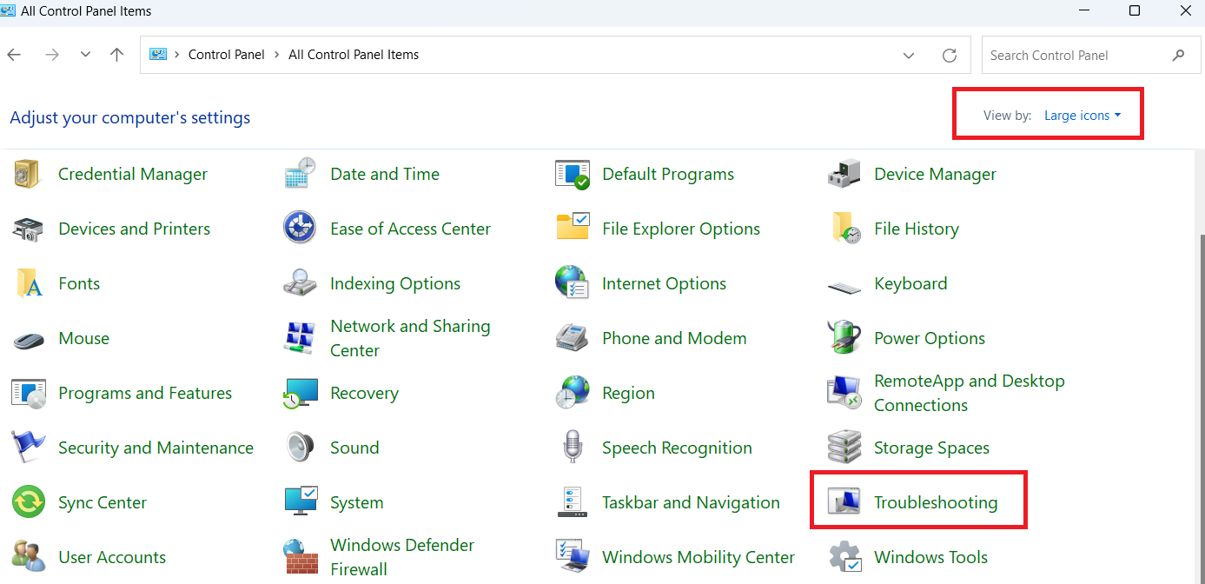Image resolution: width=1205 pixels, height=584 pixels.
Task: Go up one level with Up arrow
Action: [117, 55]
